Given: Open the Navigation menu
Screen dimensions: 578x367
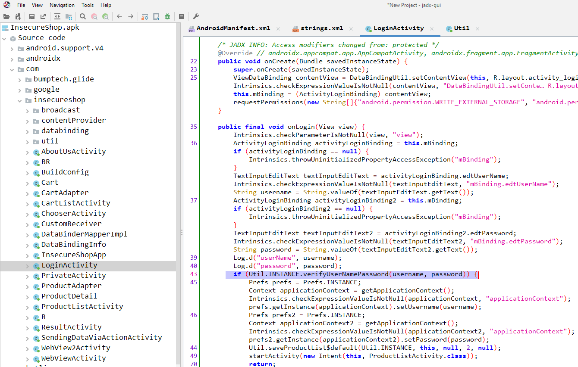Looking at the screenshot, I should pos(62,5).
